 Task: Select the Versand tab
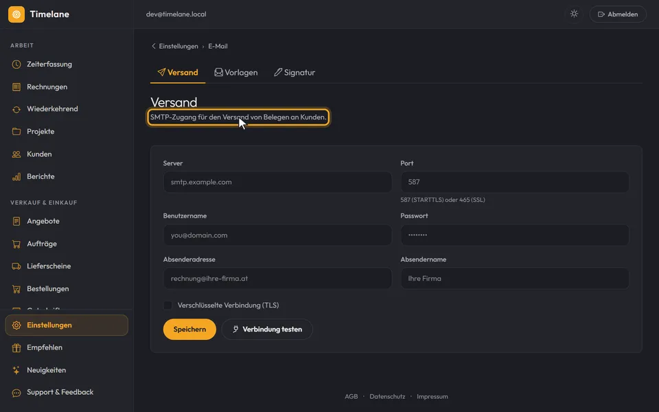click(178, 72)
